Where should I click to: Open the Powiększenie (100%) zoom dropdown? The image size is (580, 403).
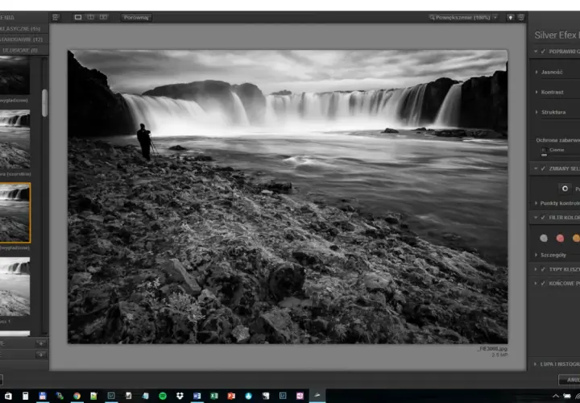point(495,18)
